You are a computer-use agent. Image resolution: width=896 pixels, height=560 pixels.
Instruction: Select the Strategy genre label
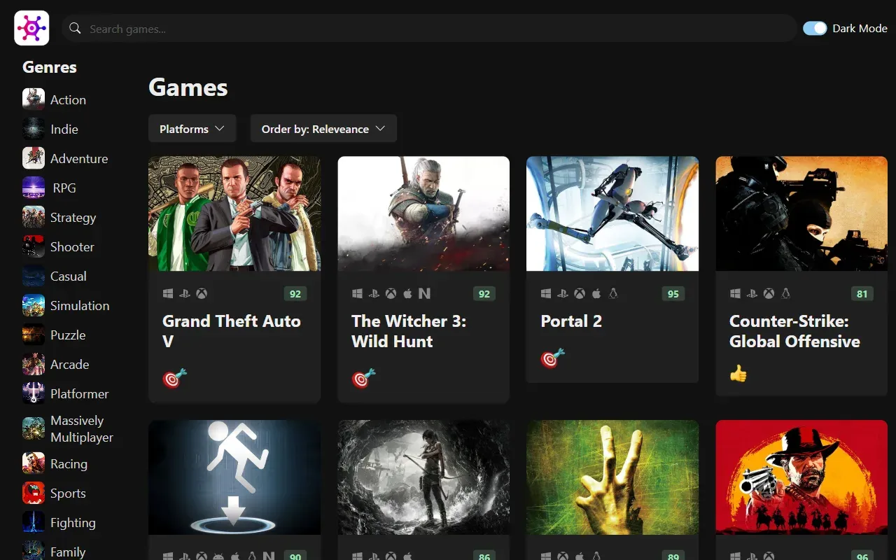coord(73,218)
